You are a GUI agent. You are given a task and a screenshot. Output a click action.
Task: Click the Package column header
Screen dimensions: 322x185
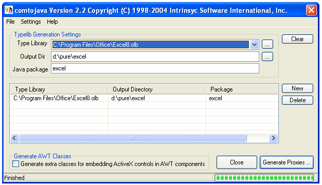[242, 89]
